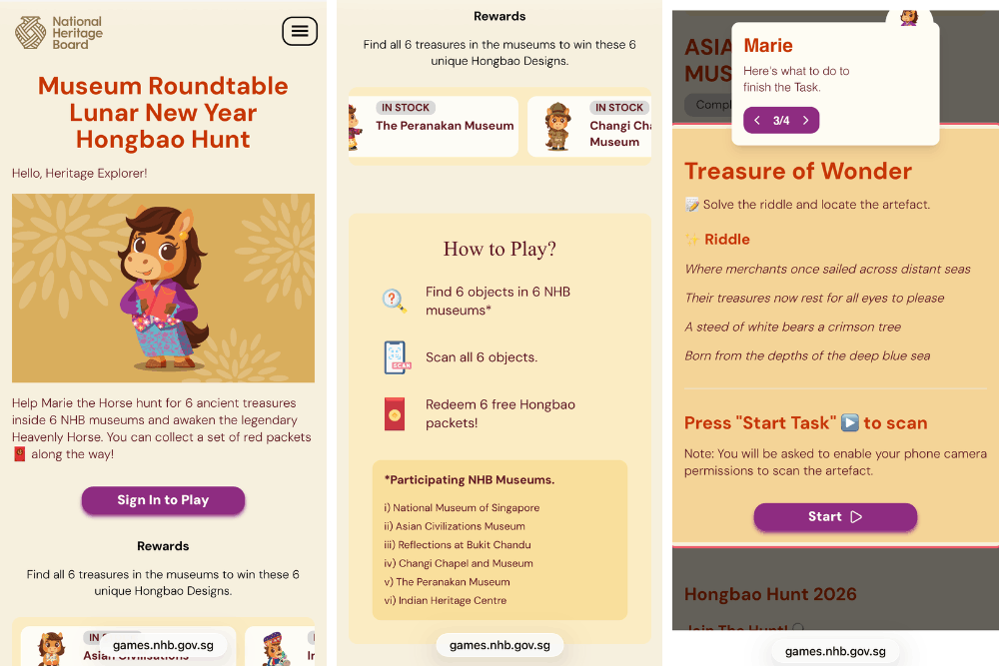Viewport: 999px width, 666px height.
Task: Open the hamburger menu icon
Action: (x=300, y=31)
